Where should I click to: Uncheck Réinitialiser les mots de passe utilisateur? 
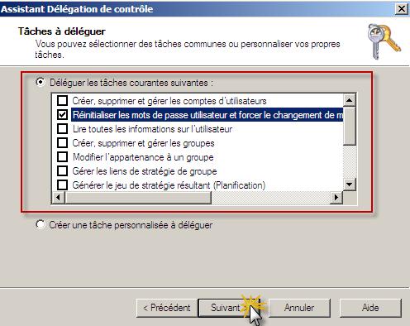pos(62,114)
